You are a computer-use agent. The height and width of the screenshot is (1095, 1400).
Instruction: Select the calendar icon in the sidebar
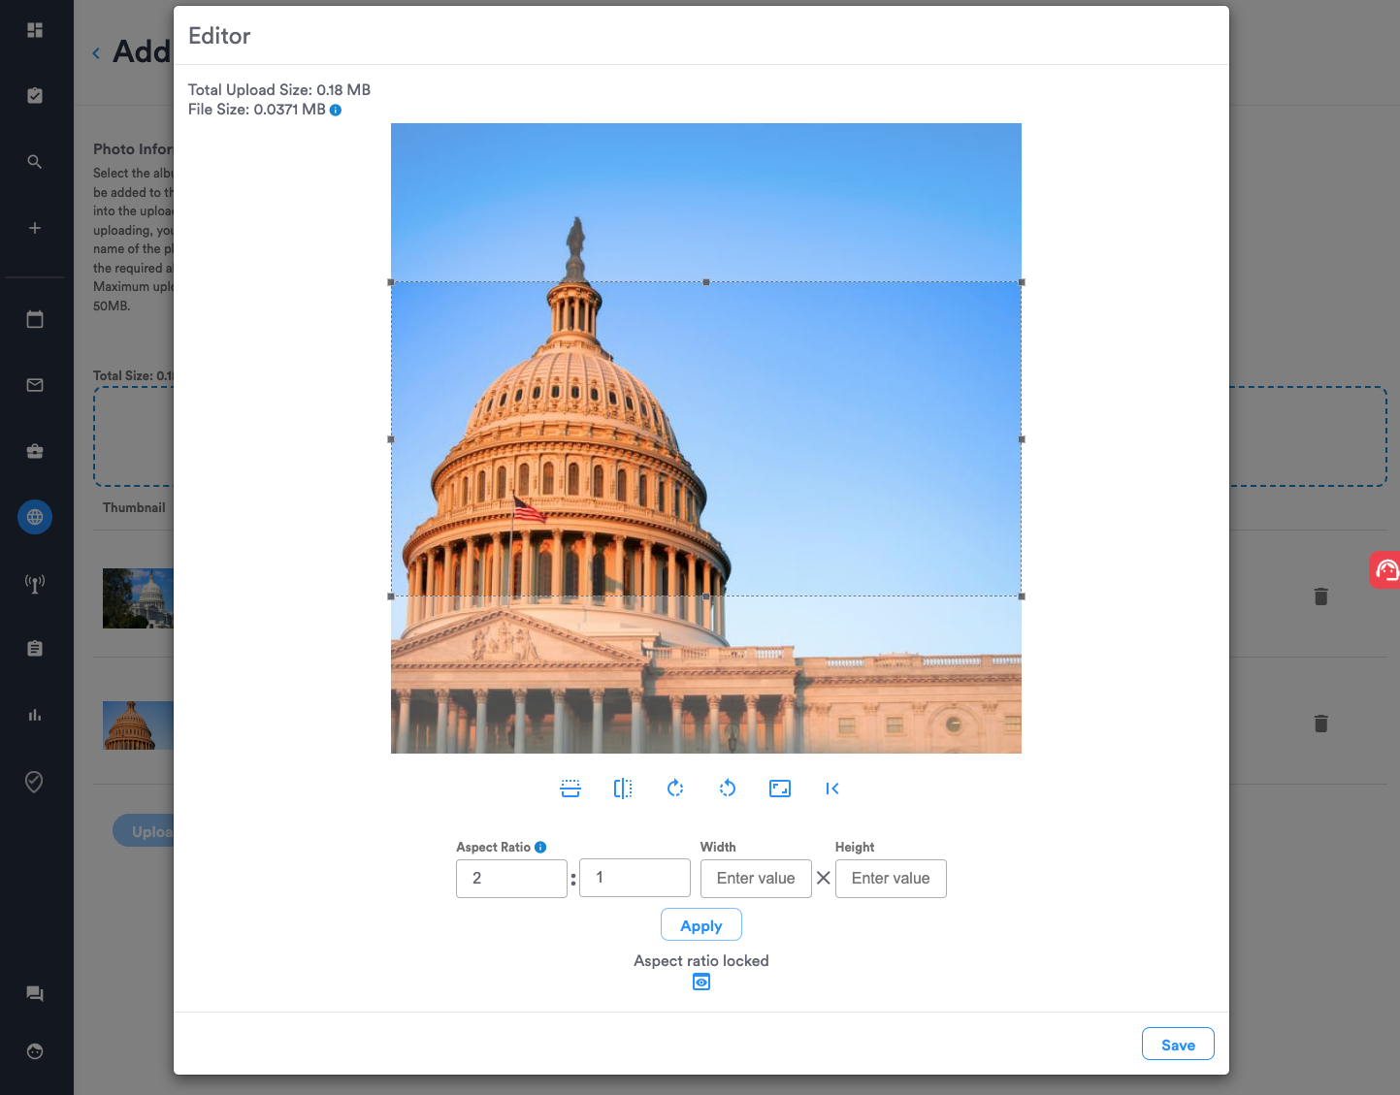click(x=35, y=318)
